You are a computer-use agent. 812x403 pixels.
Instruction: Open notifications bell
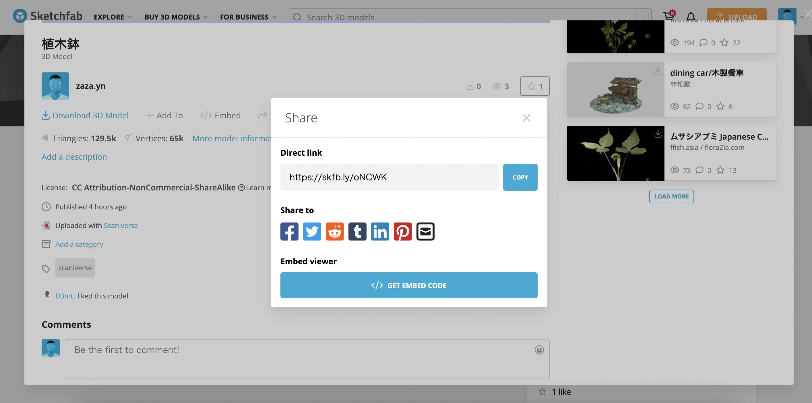[691, 16]
